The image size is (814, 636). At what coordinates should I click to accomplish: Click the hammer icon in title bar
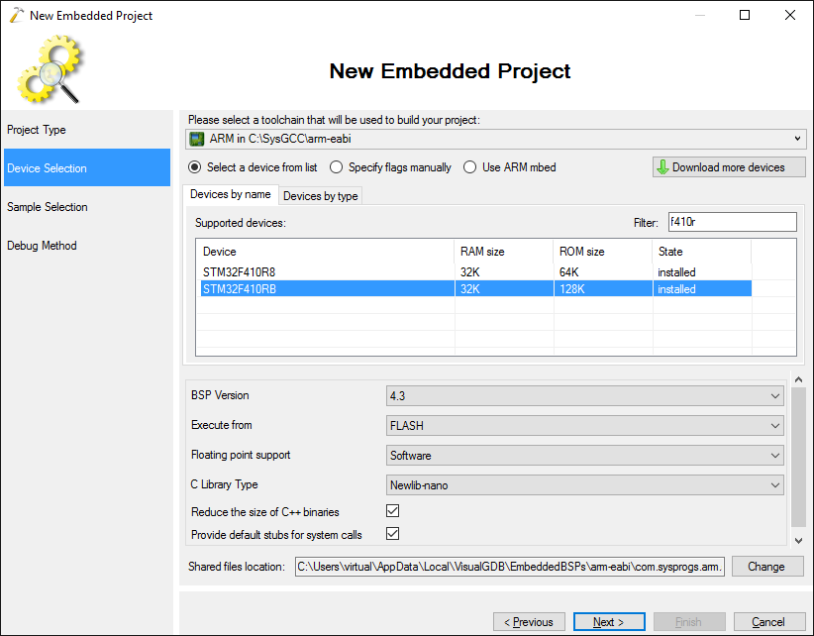pyautogui.click(x=17, y=15)
